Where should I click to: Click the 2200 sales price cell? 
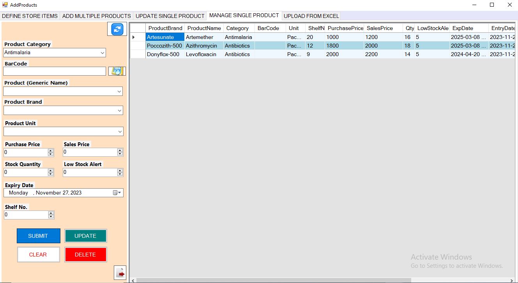[384, 54]
